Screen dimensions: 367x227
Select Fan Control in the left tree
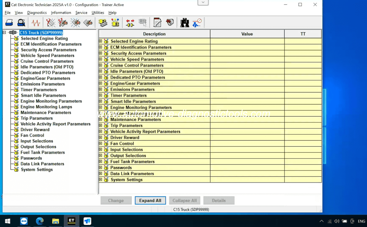(32, 135)
